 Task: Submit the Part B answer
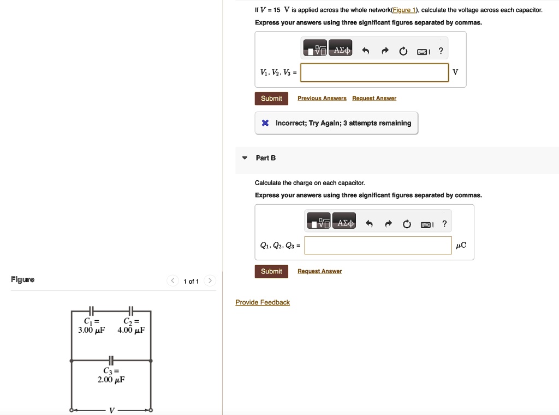click(271, 271)
